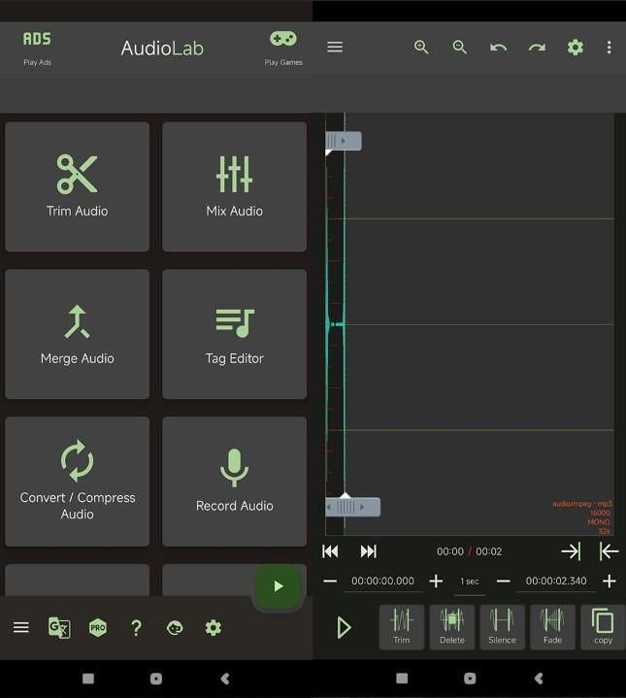Screen dimensions: 626x698
Task: Tap the PRO upgrade badge
Action: 98,628
